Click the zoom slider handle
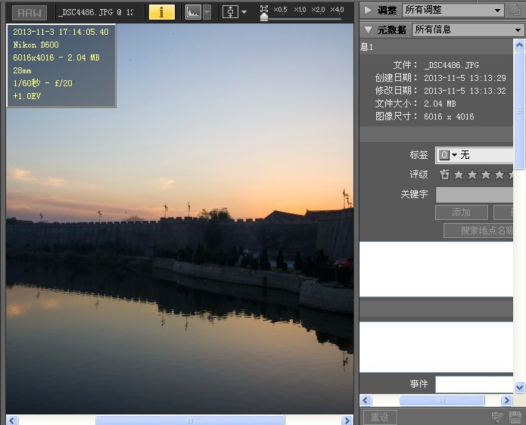Image resolution: width=526 pixels, height=425 pixels. coord(264,17)
